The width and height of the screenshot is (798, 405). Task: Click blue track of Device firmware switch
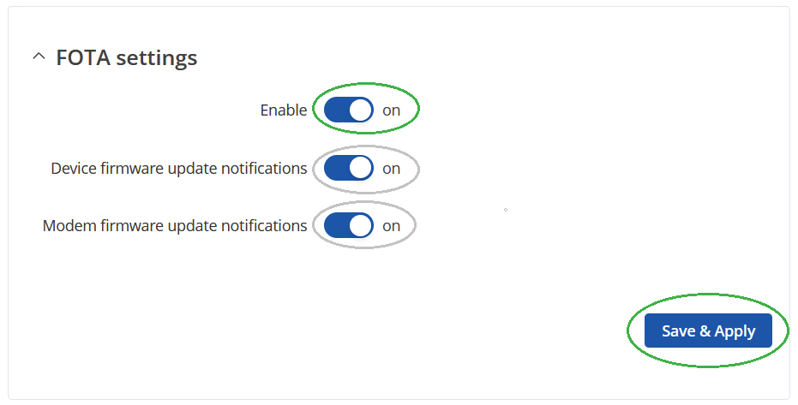336,168
